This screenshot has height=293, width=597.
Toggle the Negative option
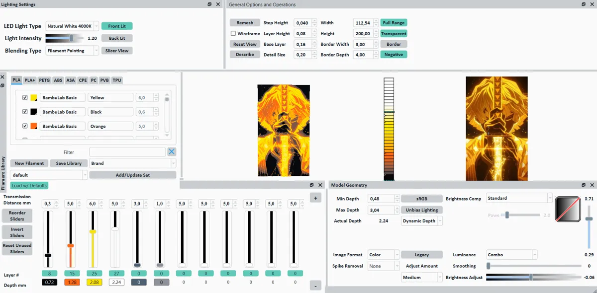click(394, 55)
